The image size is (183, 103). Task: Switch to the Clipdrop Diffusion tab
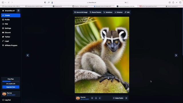click(80, 6)
